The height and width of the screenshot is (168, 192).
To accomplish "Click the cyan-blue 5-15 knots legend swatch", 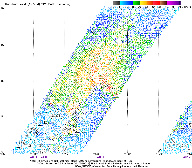I will click(126, 3).
